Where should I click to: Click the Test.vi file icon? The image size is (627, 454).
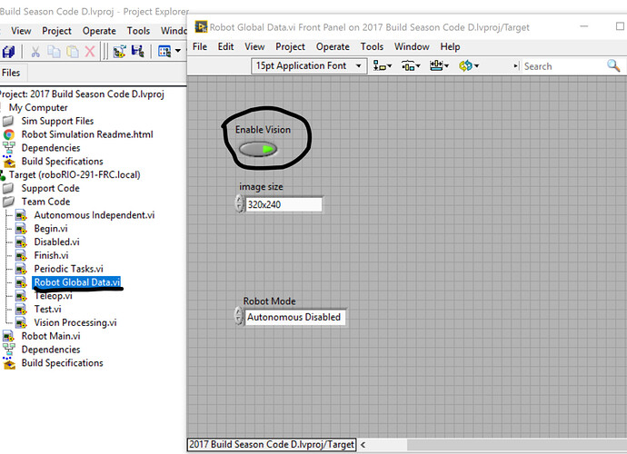(x=21, y=310)
